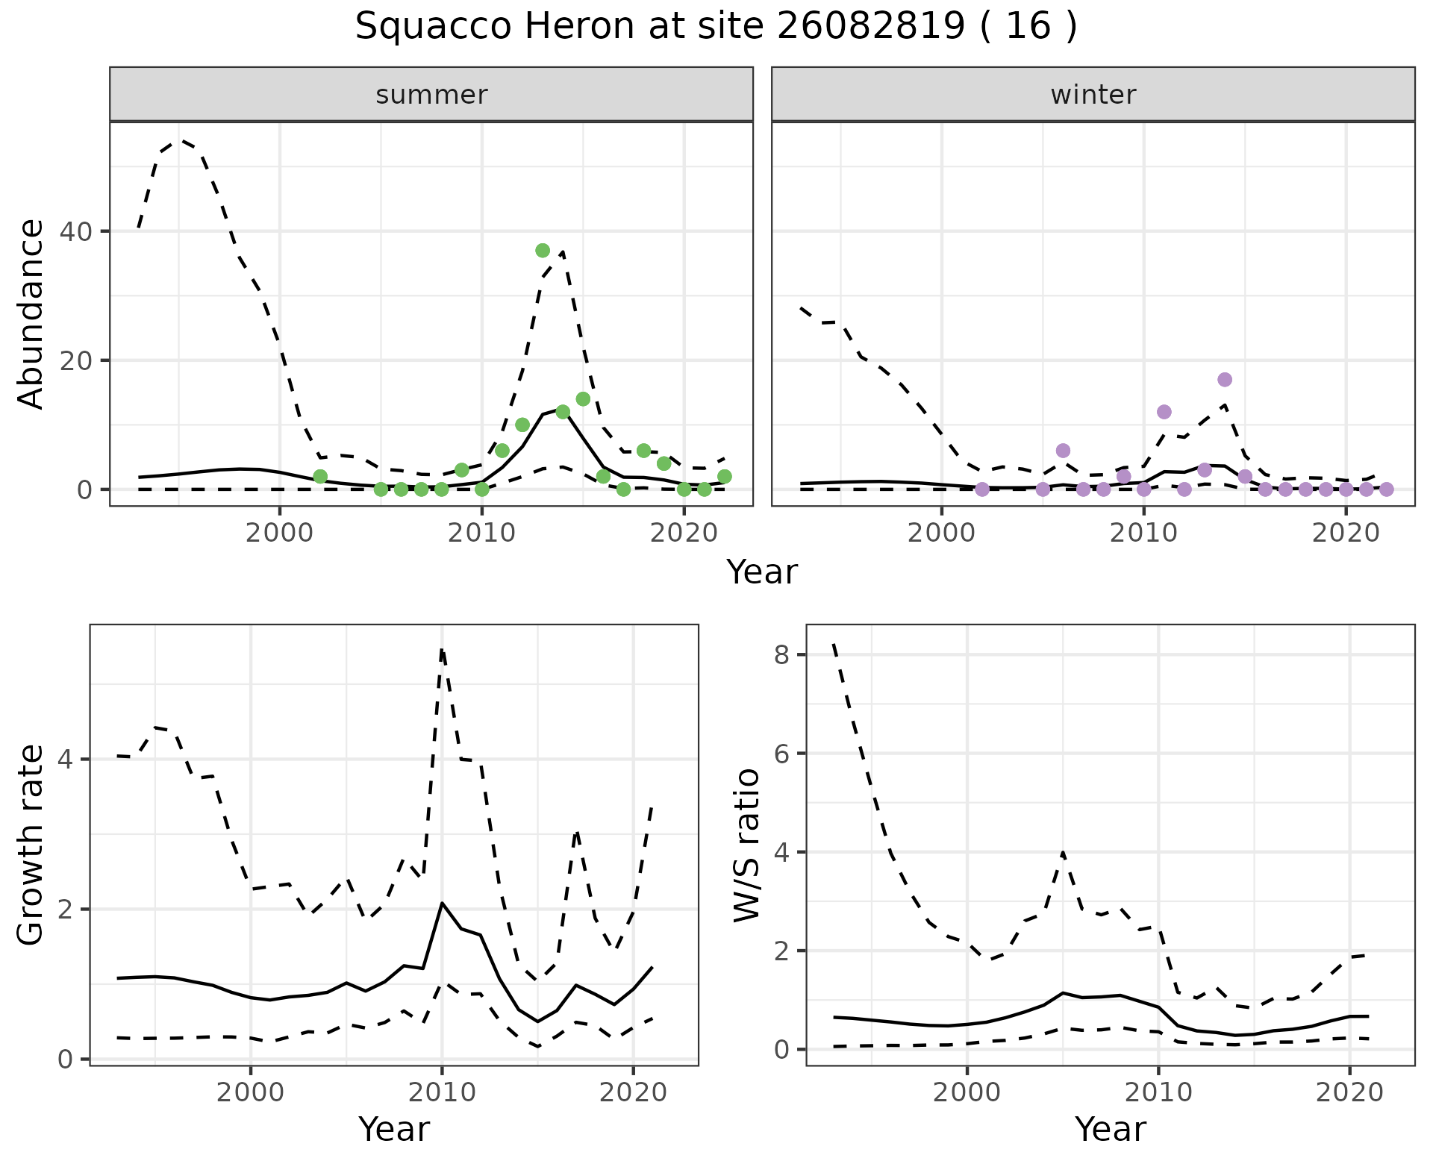The width and height of the screenshot is (1433, 1164).
Task: Click the Year label under abundance panels
Action: 761,572
